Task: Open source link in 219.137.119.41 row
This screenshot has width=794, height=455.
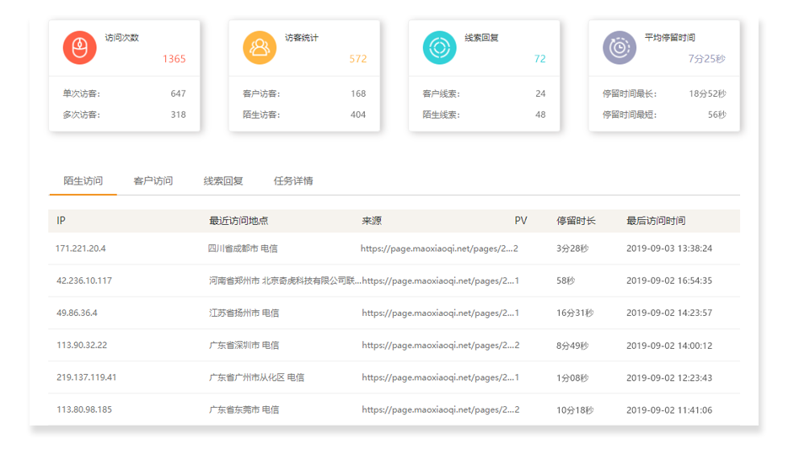Action: pyautogui.click(x=437, y=377)
